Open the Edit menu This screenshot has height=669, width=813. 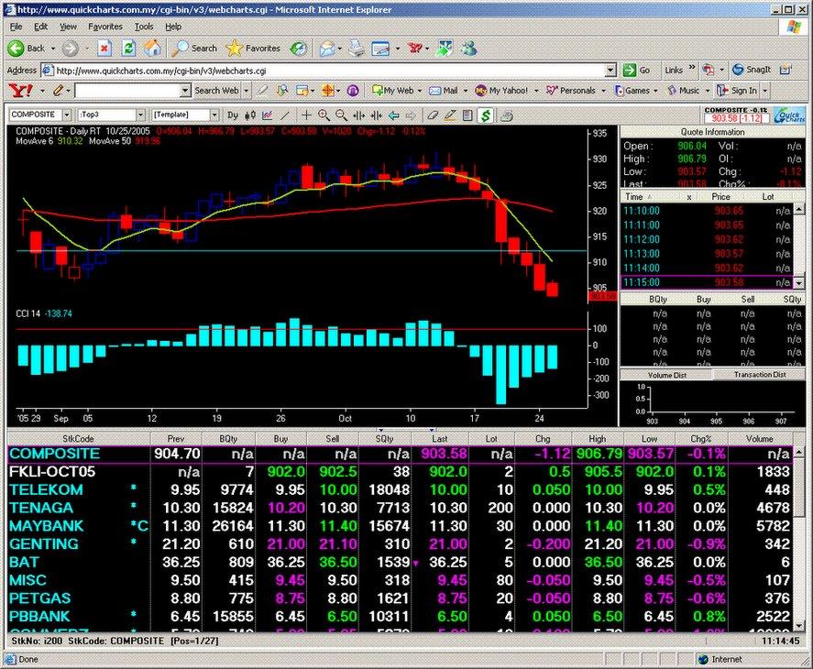click(40, 27)
